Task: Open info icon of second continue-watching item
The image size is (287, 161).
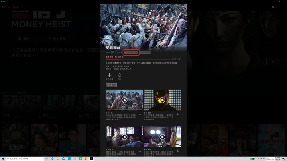Action: pyautogui.click(x=81, y=116)
